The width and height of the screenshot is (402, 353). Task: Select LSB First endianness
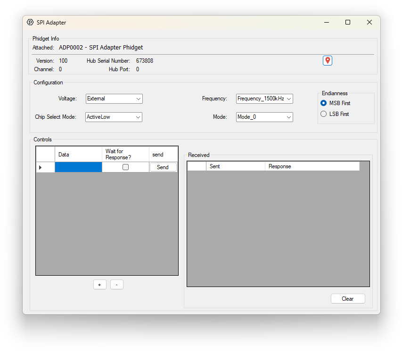[323, 114]
